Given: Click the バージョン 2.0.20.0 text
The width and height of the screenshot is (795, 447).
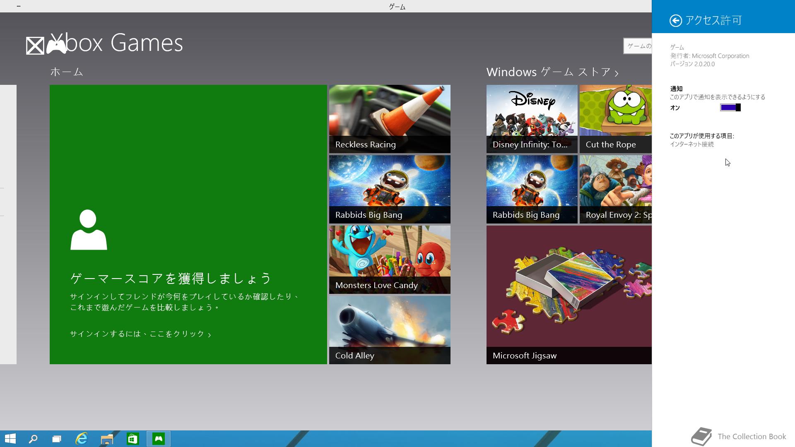Looking at the screenshot, I should point(692,64).
